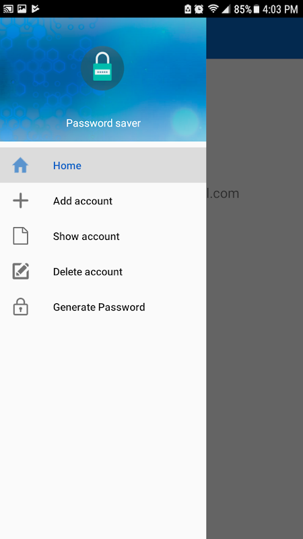The width and height of the screenshot is (303, 539).
Task: Open the Generate Password menu item
Action: [x=103, y=307]
